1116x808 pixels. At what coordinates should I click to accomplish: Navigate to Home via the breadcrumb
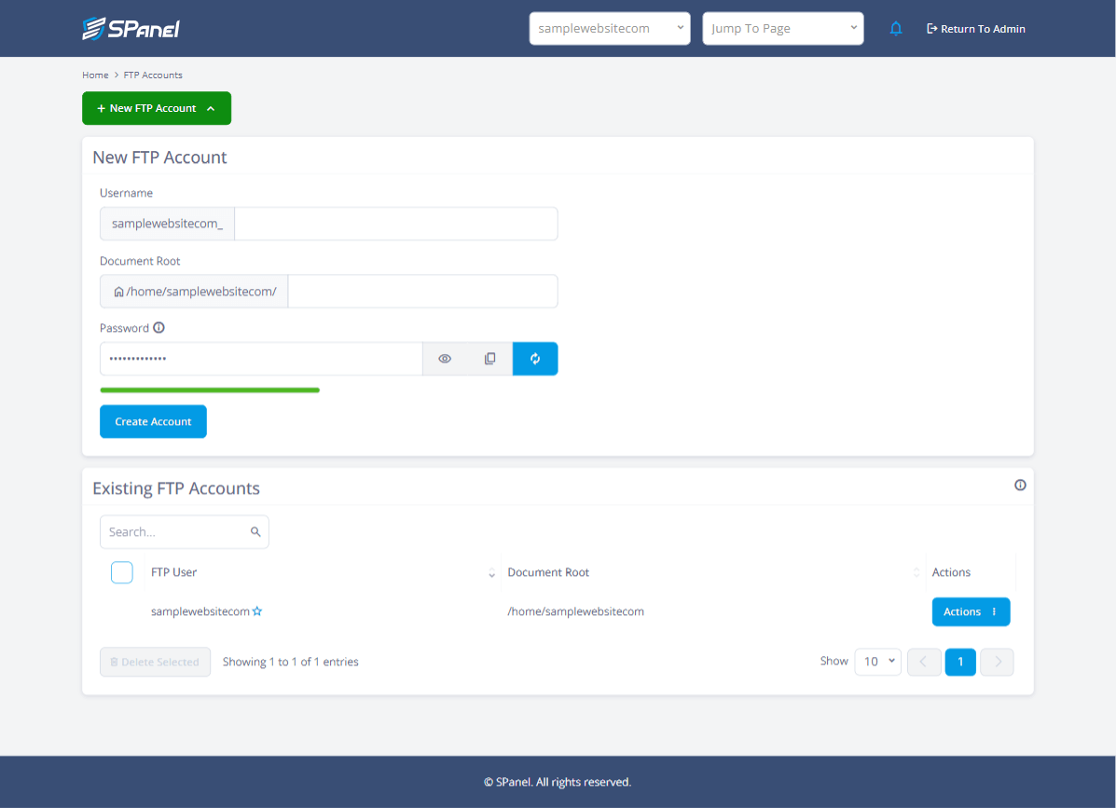coord(95,75)
